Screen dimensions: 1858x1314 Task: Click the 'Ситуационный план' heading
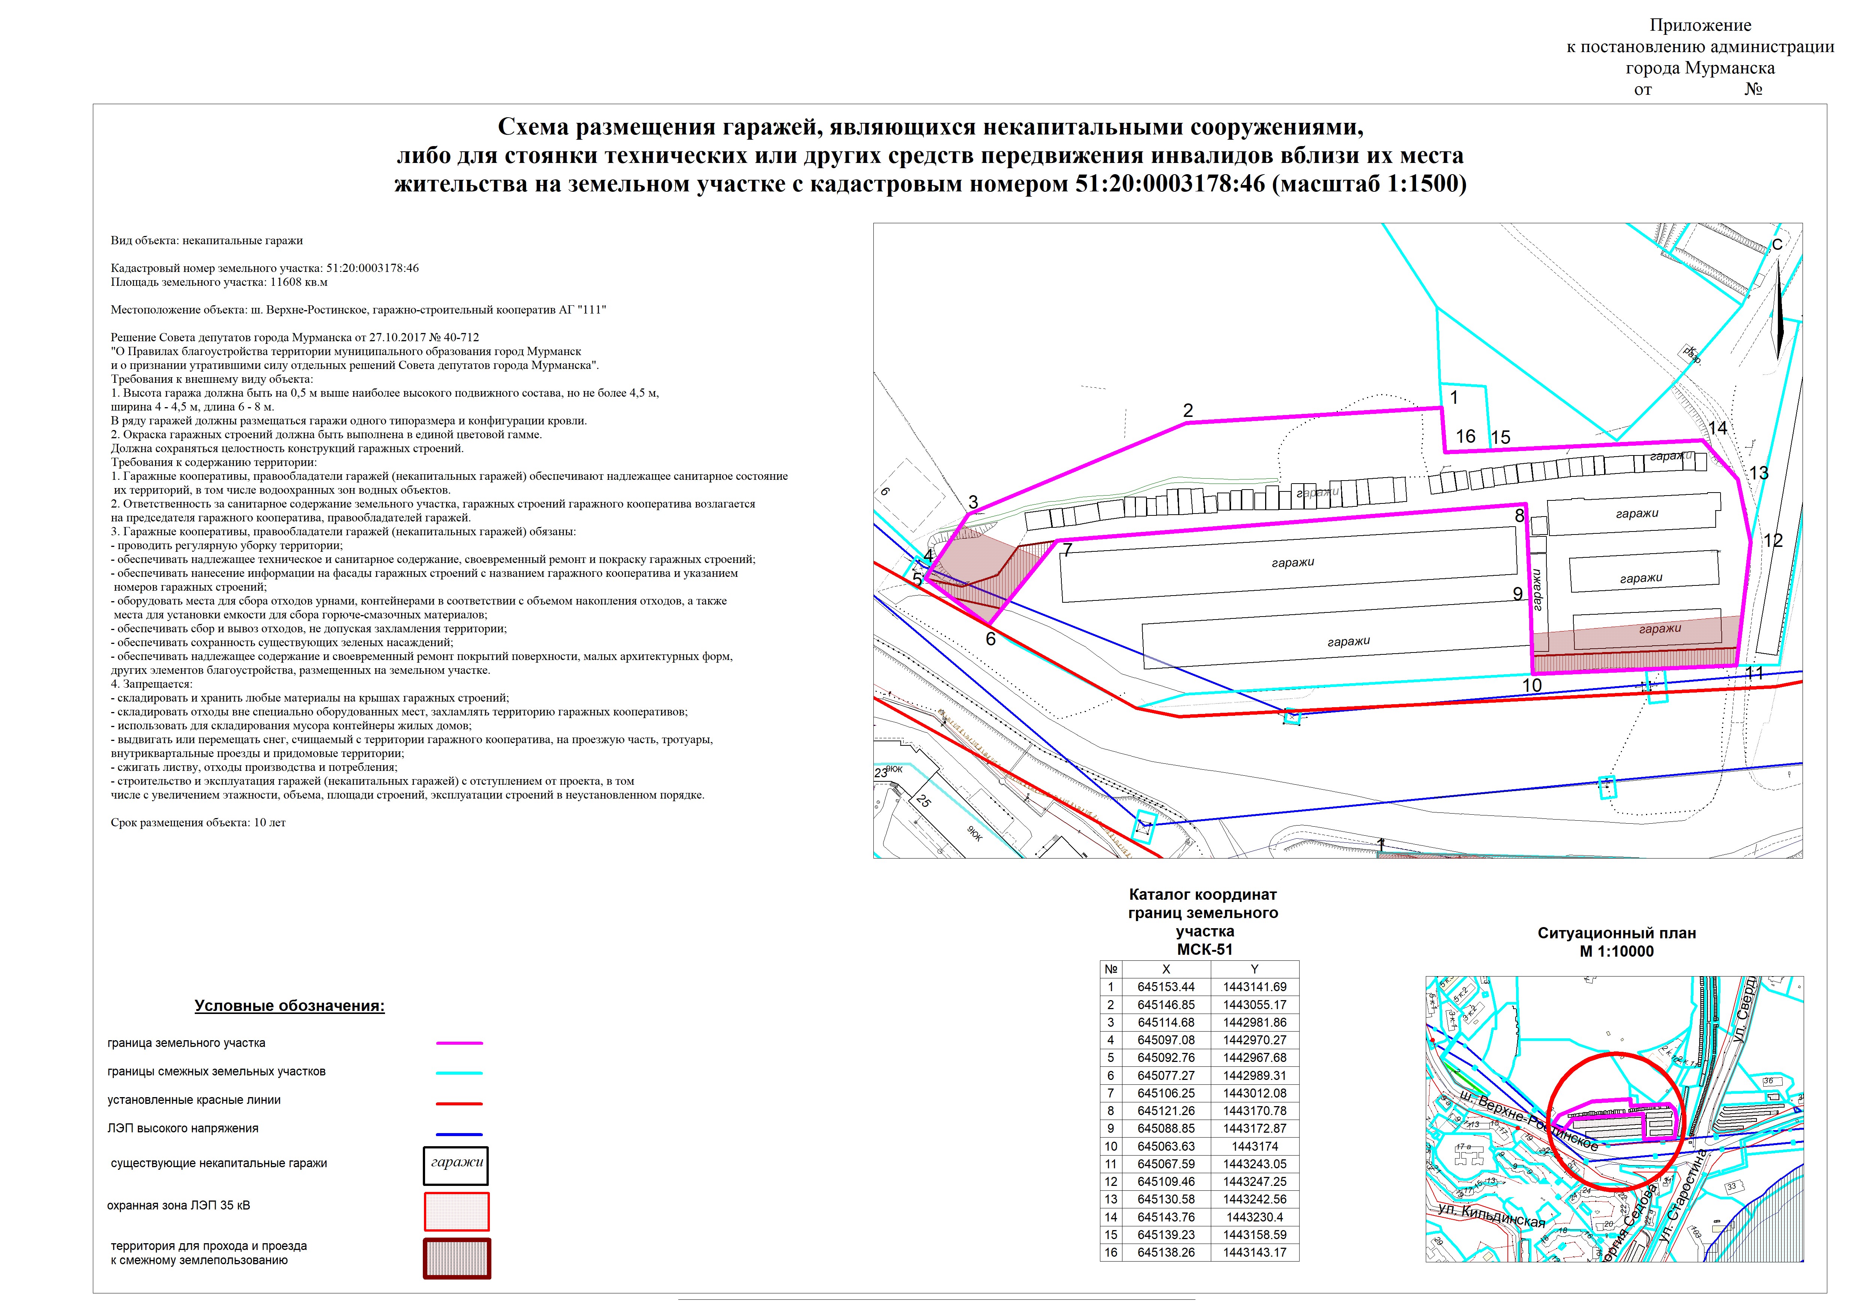[x=1616, y=933]
